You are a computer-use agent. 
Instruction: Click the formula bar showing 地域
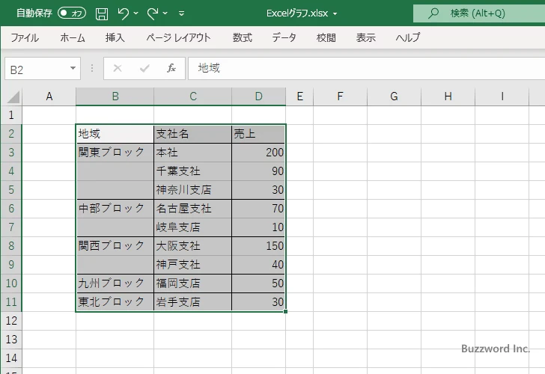(x=366, y=68)
